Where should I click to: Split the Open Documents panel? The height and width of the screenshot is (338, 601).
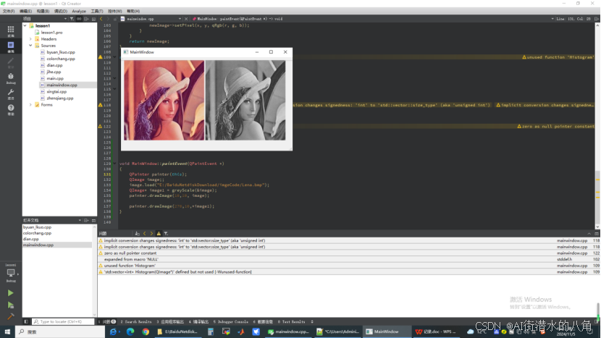[86, 220]
